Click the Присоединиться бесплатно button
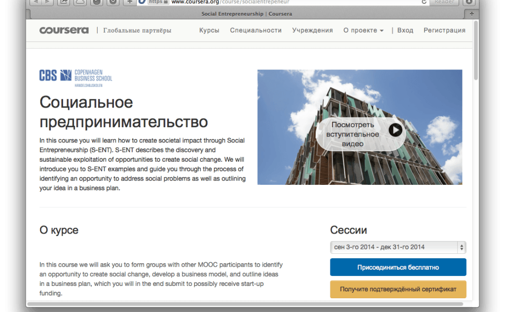 point(397,267)
